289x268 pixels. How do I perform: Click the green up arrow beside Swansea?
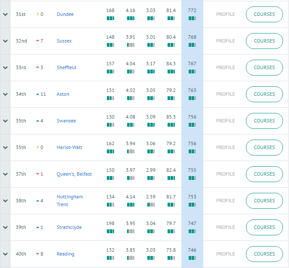click(37, 121)
